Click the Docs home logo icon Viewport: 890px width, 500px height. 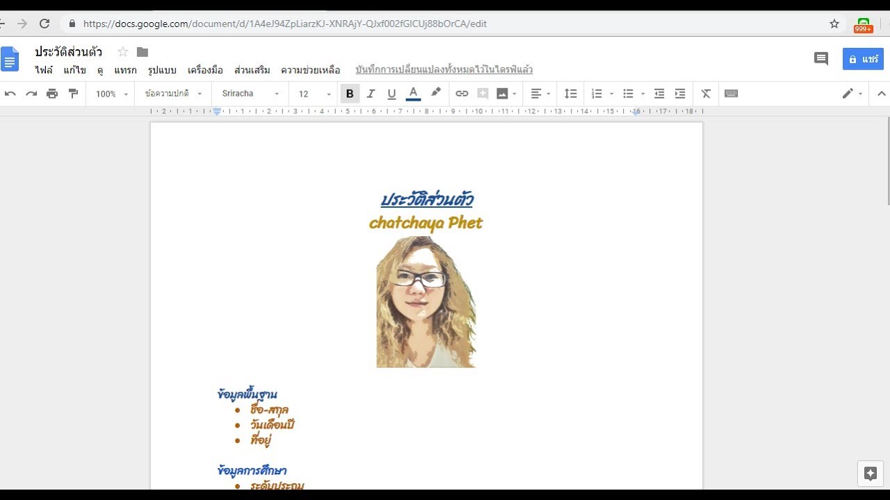point(10,59)
